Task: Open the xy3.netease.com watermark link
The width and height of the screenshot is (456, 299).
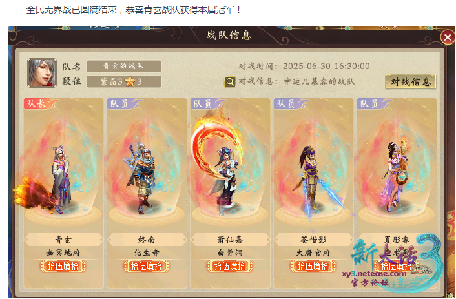Action: 374,274
